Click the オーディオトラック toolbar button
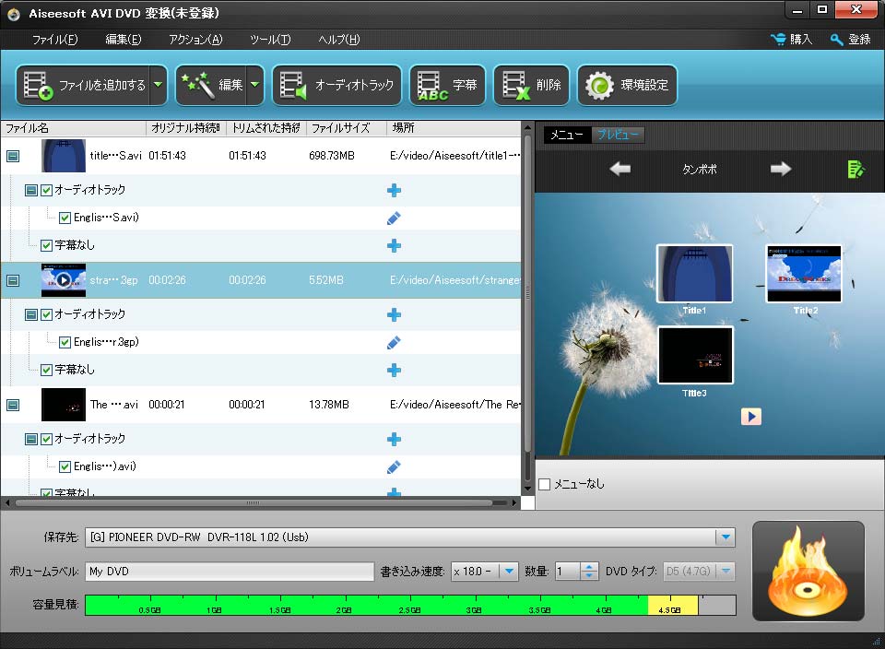The height and width of the screenshot is (649, 885). pyautogui.click(x=337, y=86)
